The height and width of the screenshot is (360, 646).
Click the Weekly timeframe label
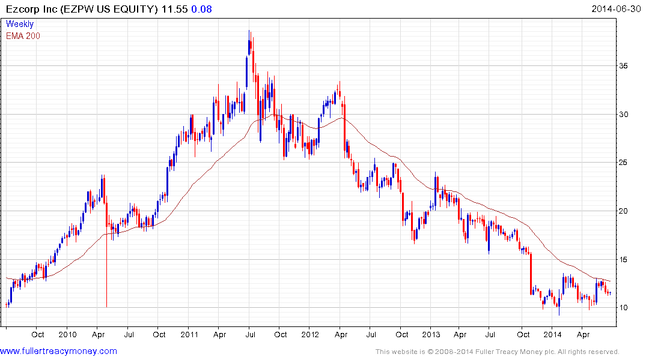(x=20, y=24)
